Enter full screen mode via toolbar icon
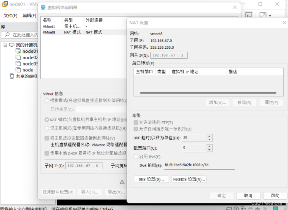 (x=263, y=16)
